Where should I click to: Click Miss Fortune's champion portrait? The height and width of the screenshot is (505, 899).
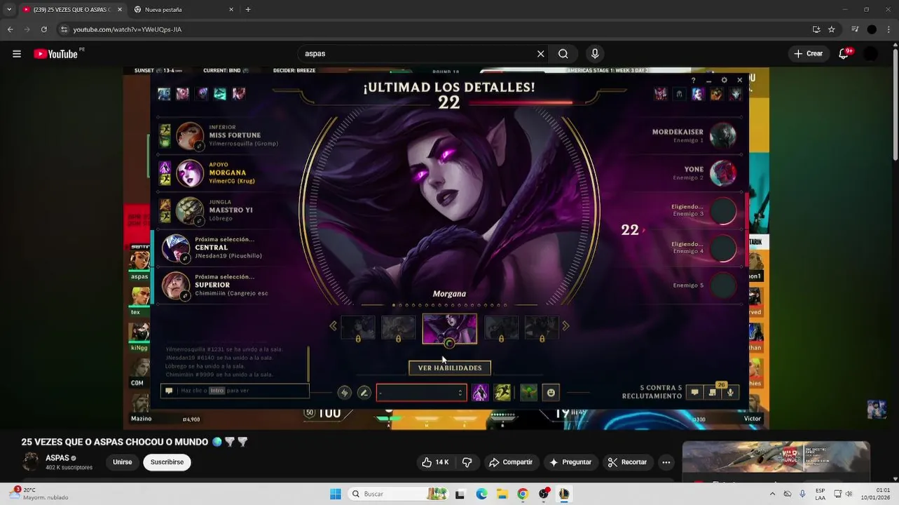pos(189,136)
